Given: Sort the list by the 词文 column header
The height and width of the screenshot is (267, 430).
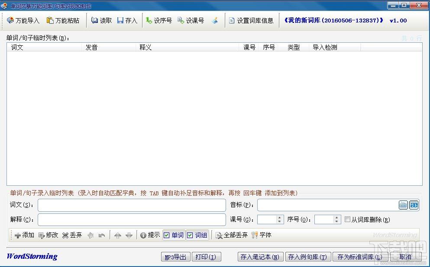Looking at the screenshot, I should (x=44, y=48).
